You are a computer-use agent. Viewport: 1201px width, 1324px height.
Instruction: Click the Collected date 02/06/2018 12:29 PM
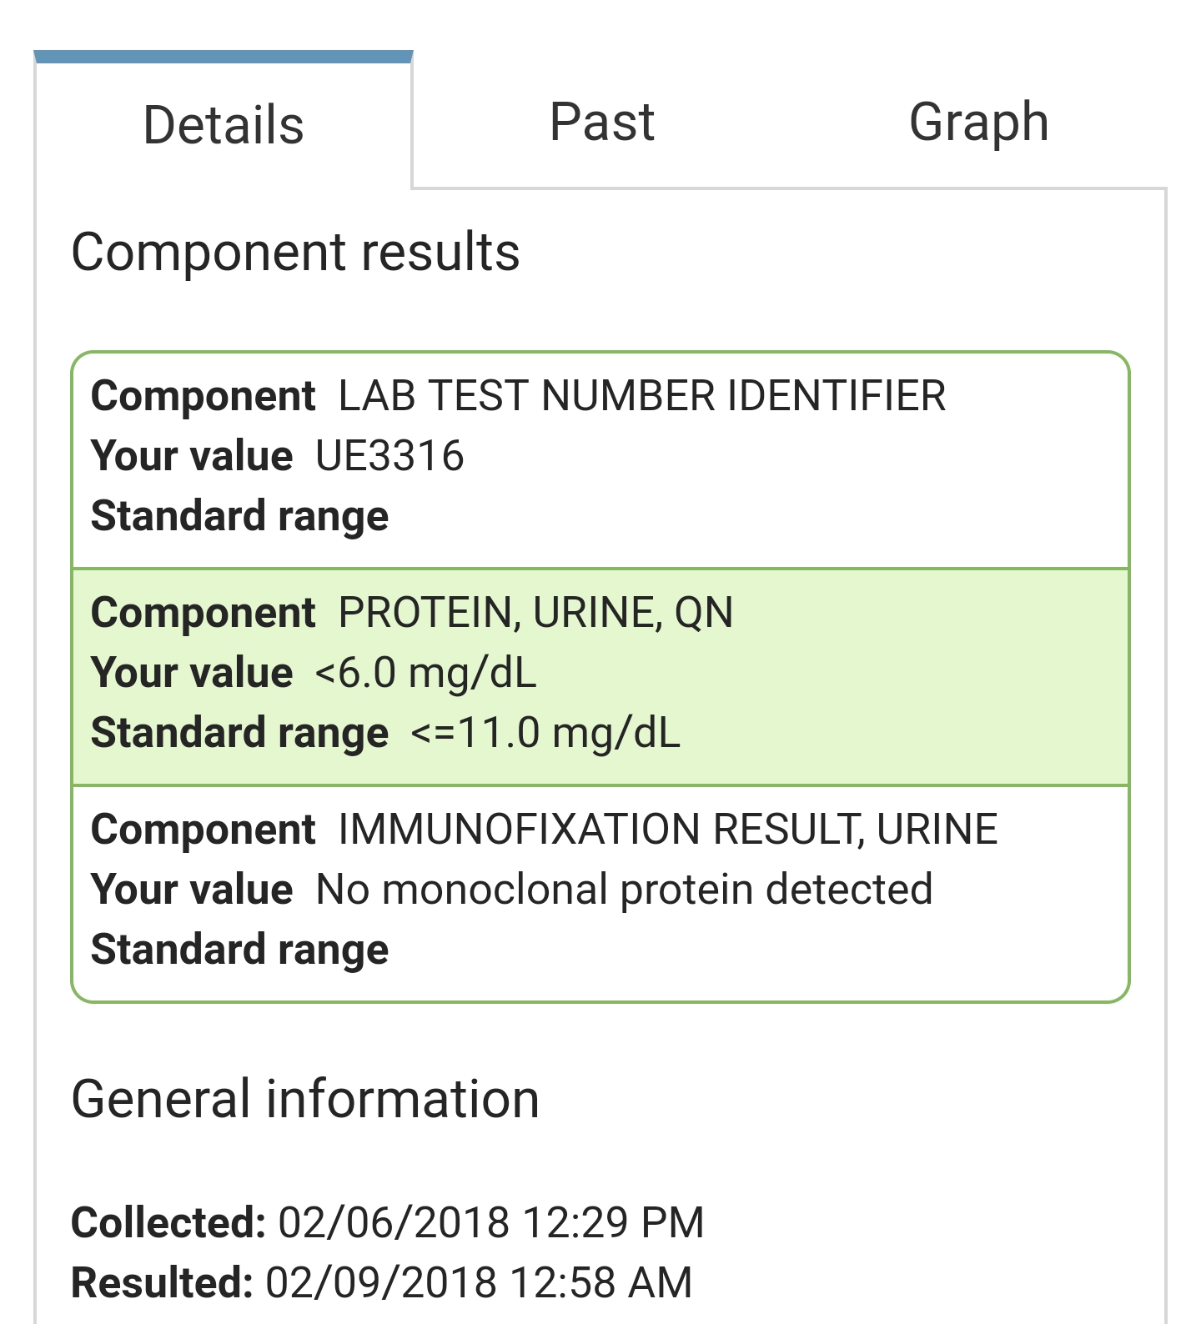click(x=491, y=1222)
